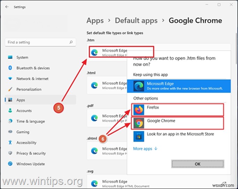This screenshot has width=238, height=189.
Task: Click OK to confirm app choice
Action: point(198,164)
